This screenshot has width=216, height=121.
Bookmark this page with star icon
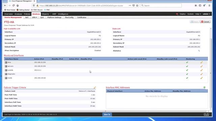click(137, 5)
